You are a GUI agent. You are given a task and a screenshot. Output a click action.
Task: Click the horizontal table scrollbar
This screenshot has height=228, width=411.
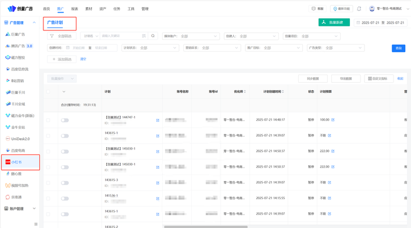click(206, 227)
